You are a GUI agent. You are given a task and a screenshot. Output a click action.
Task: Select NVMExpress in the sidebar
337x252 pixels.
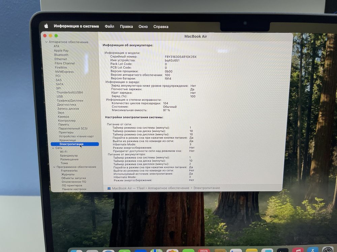click(x=64, y=72)
